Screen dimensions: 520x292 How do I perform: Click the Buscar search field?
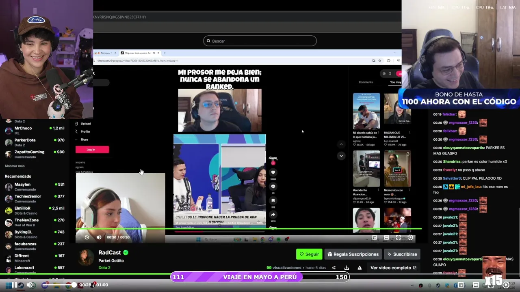point(260,41)
